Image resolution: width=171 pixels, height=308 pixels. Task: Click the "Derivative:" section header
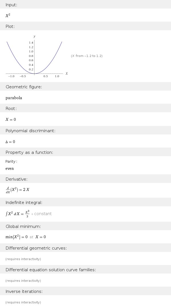(x=17, y=179)
